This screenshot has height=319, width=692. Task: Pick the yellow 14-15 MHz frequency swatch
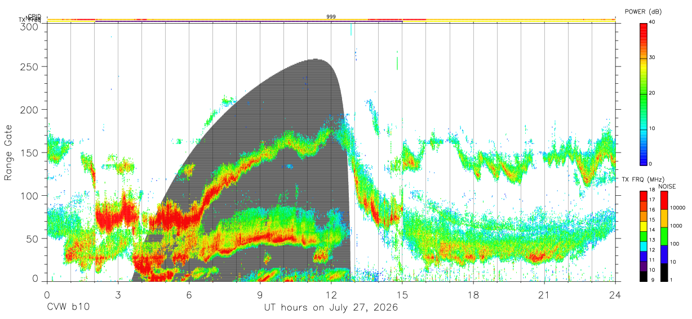pos(644,226)
